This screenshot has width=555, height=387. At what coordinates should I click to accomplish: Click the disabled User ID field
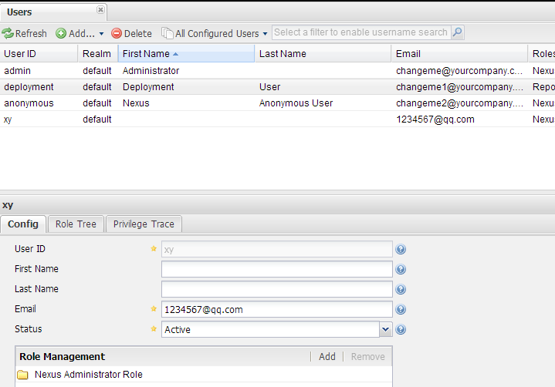tap(277, 249)
